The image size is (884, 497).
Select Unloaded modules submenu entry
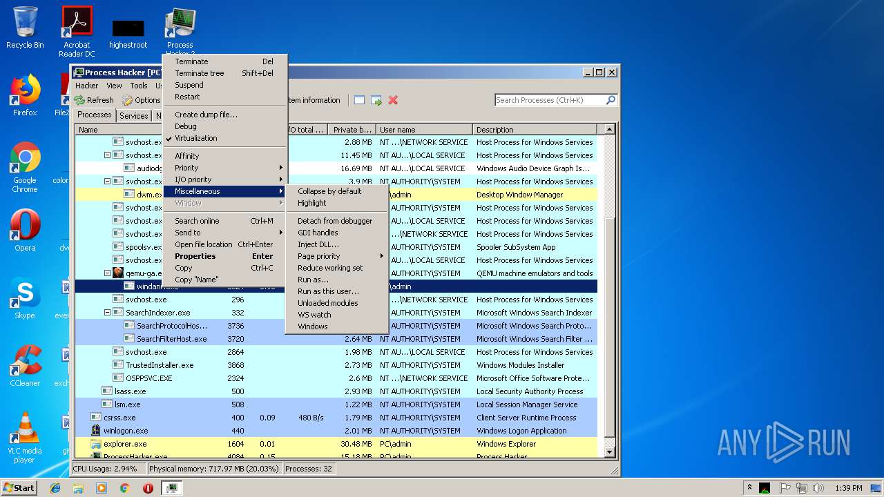coord(337,303)
